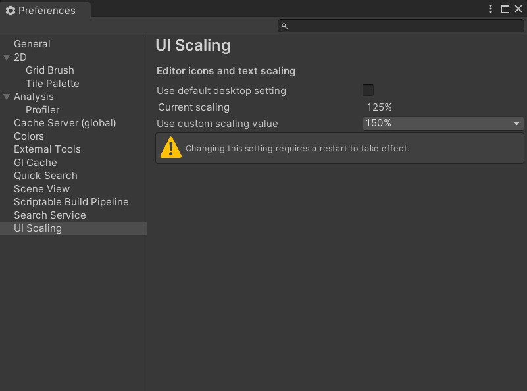Collapse the Analysis category arrow
Image resolution: width=527 pixels, height=391 pixels.
pyautogui.click(x=7, y=97)
